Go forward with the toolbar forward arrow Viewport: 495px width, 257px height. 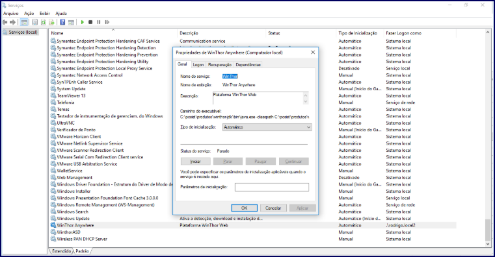click(x=12, y=22)
